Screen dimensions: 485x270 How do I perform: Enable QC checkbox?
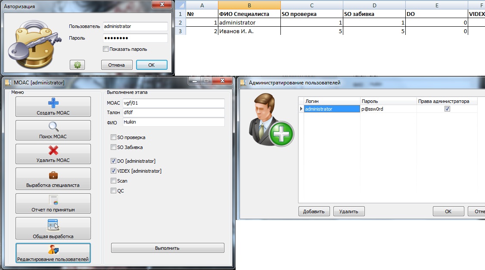tap(114, 190)
